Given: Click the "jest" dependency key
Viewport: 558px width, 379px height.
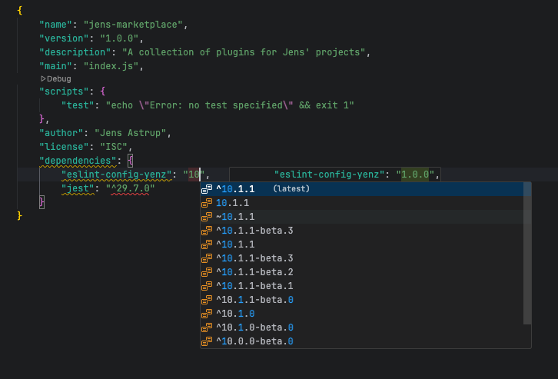Looking at the screenshot, I should tap(78, 188).
